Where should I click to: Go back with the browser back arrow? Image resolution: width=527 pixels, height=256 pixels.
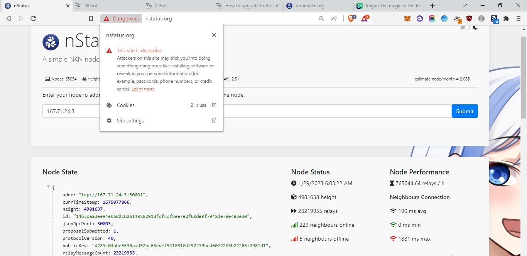click(8, 18)
